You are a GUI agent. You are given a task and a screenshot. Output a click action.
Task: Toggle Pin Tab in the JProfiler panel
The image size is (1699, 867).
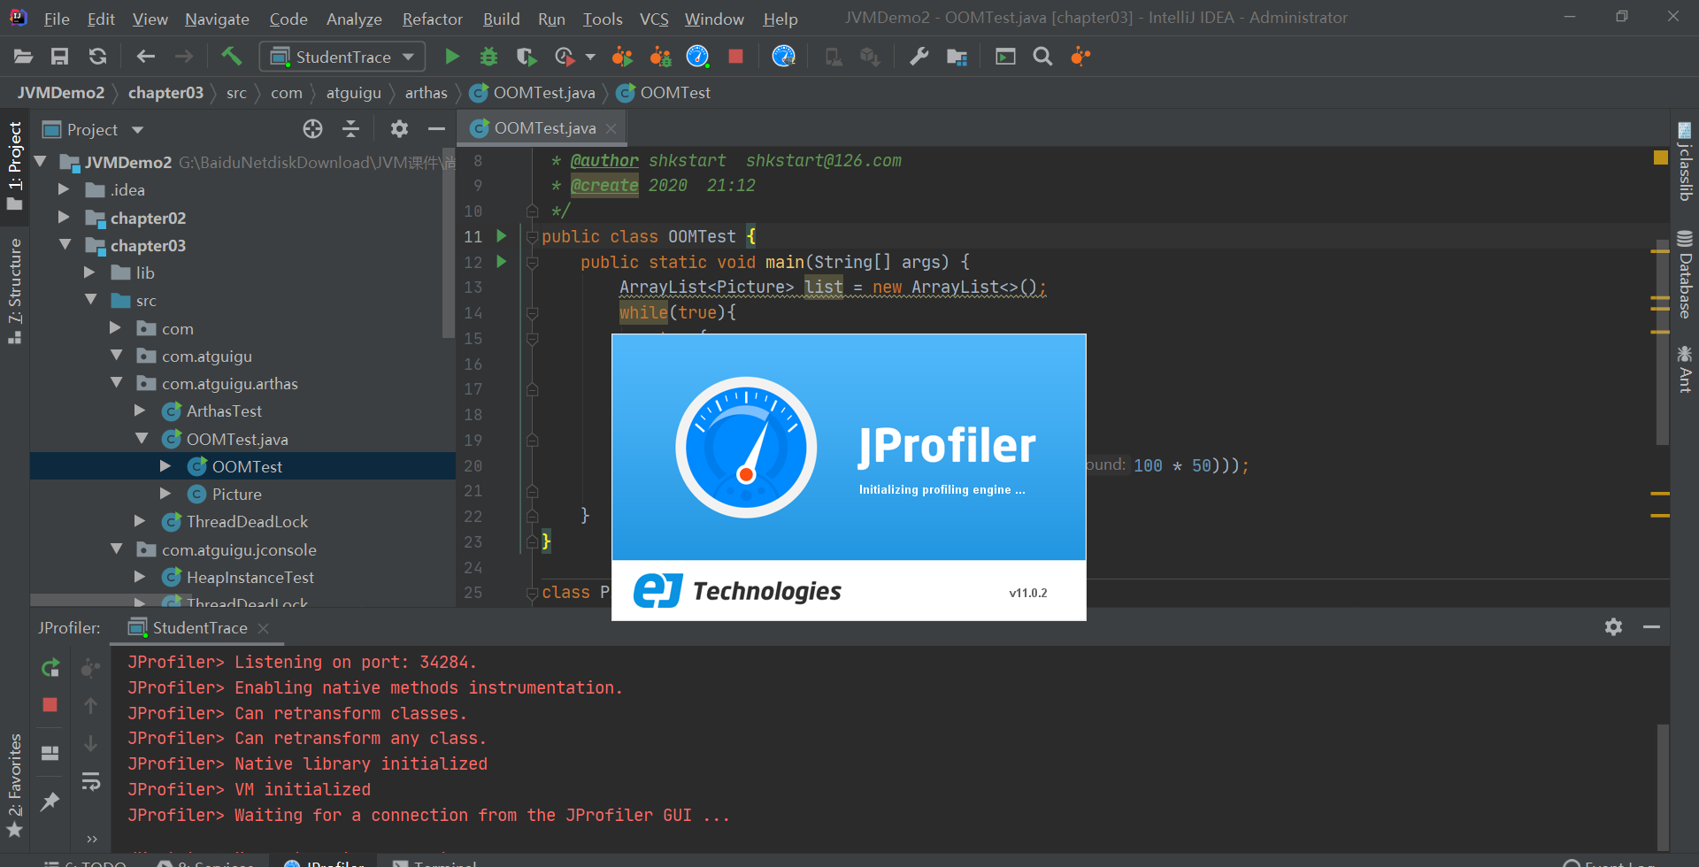pos(50,802)
